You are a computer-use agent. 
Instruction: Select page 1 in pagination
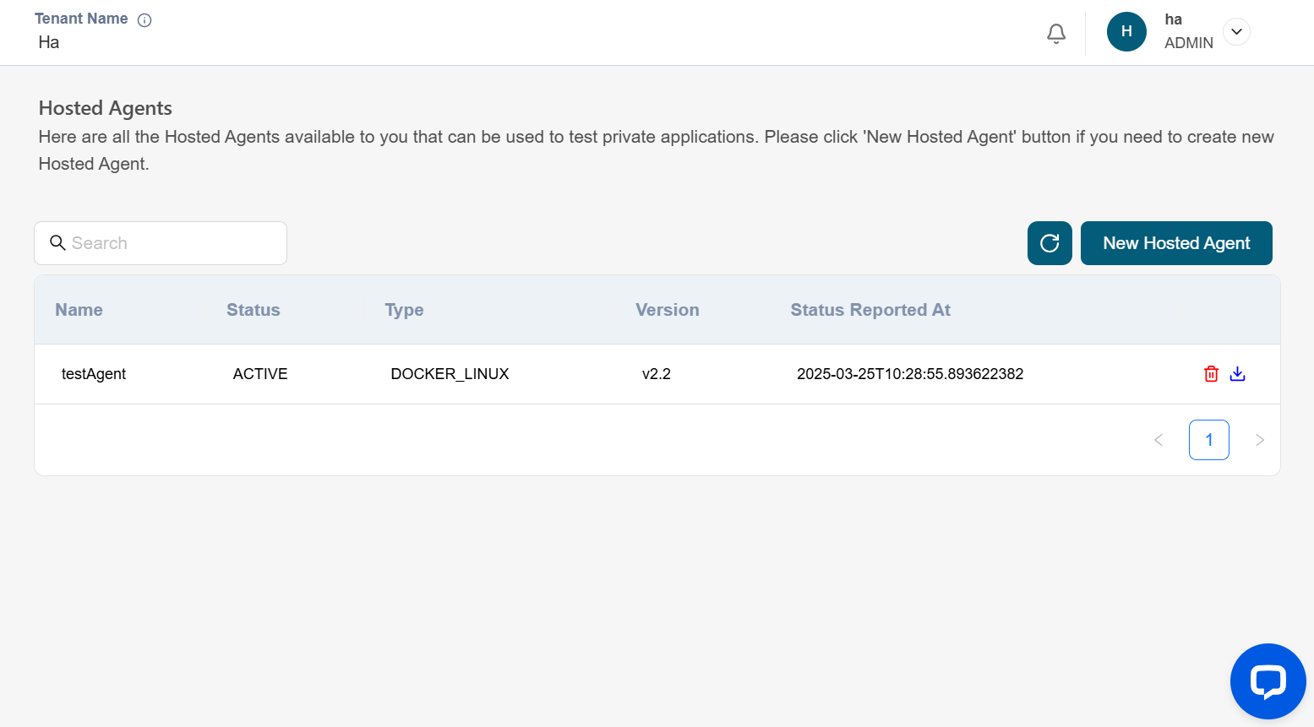pos(1208,440)
